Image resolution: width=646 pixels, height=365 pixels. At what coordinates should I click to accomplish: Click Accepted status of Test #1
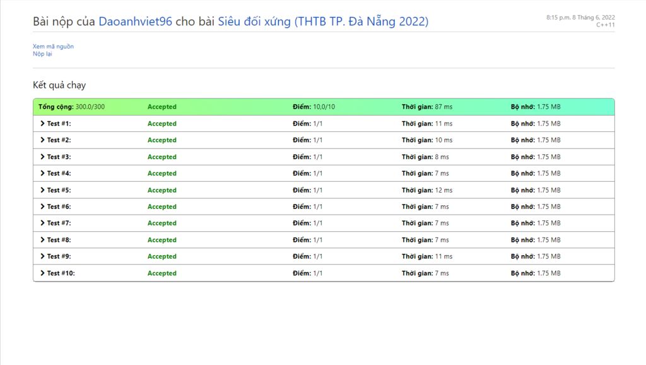pyautogui.click(x=162, y=123)
